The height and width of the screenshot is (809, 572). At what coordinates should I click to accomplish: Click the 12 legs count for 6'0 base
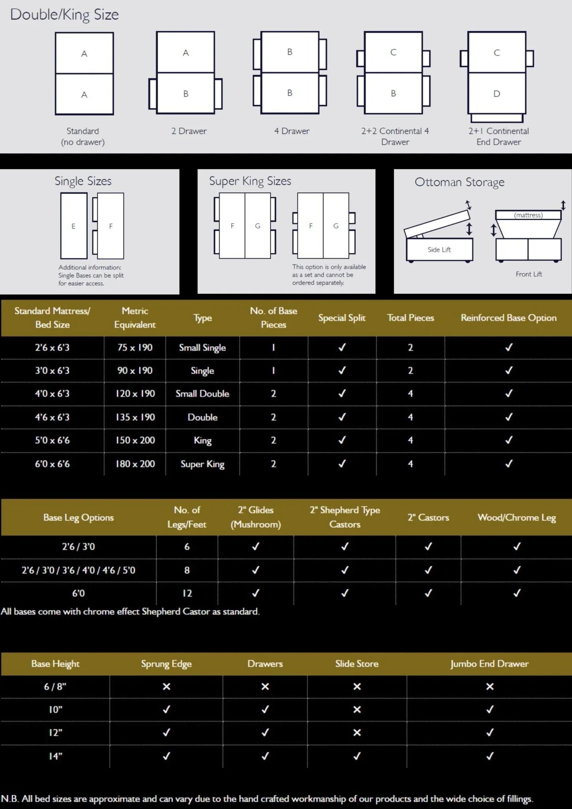(x=187, y=593)
